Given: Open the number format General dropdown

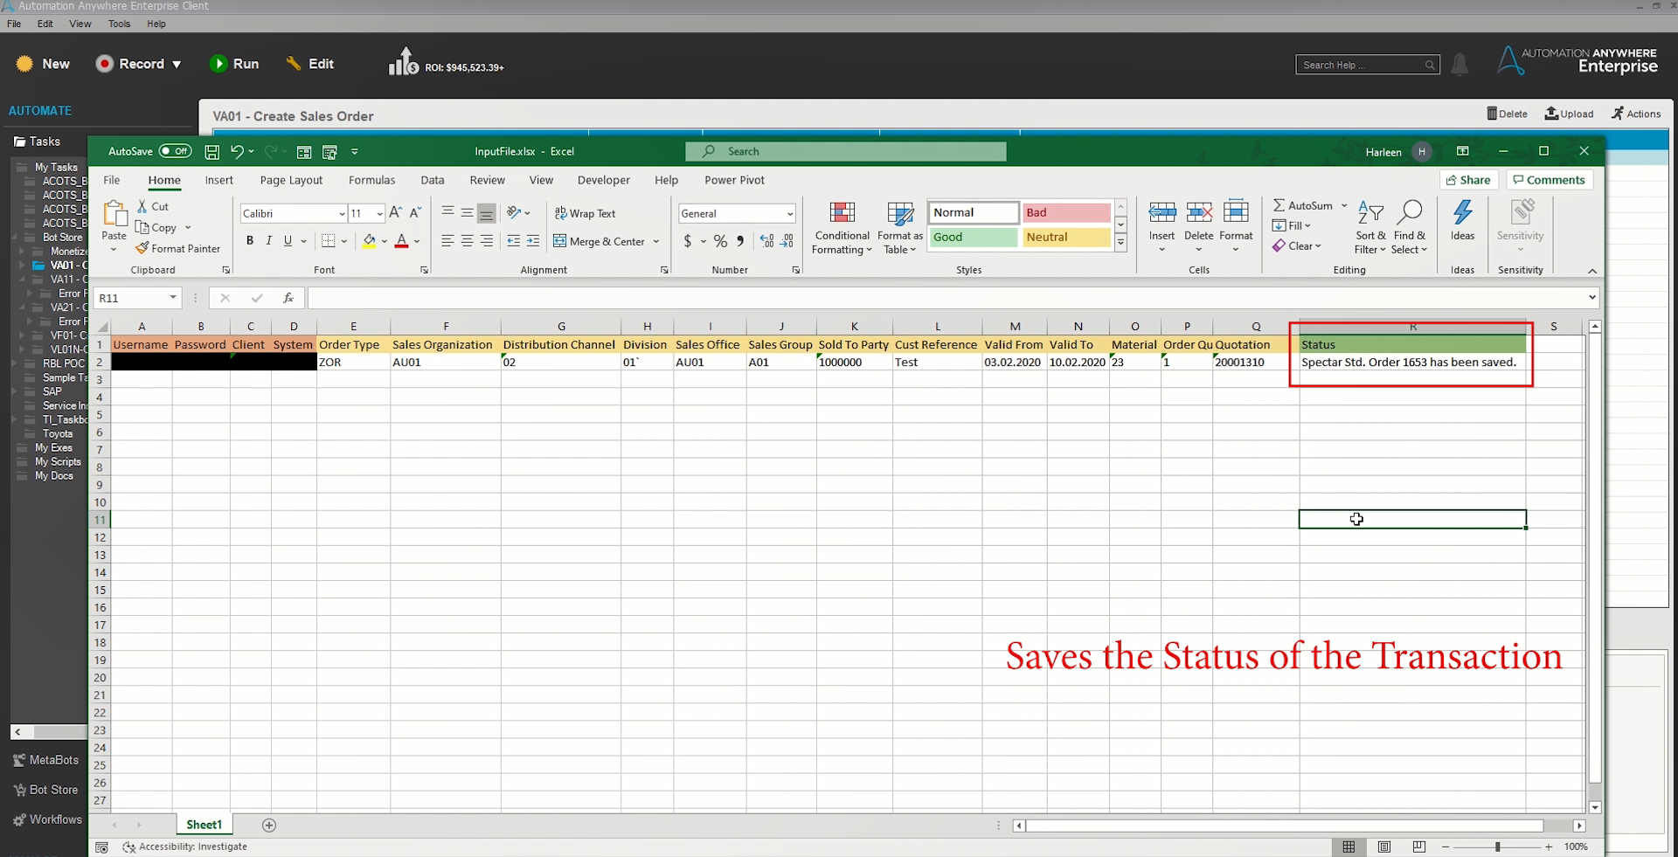Looking at the screenshot, I should click(x=790, y=213).
